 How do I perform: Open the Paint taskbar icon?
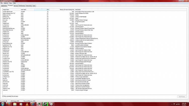(x=51, y=104)
